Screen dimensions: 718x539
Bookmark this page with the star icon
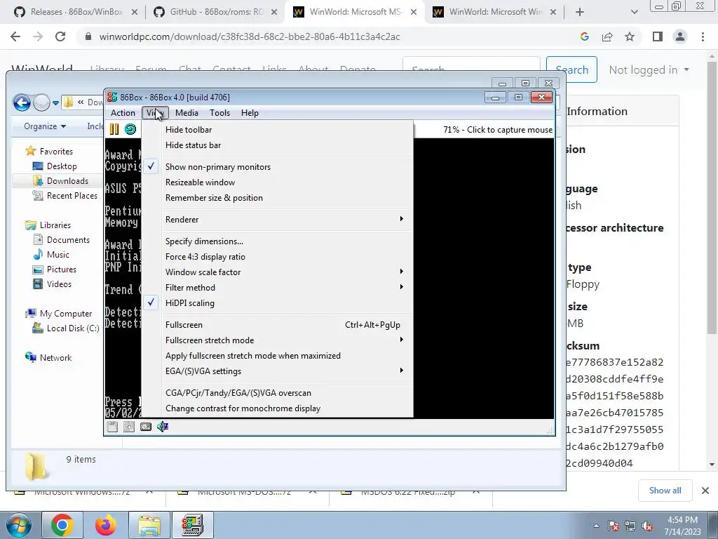pos(630,36)
